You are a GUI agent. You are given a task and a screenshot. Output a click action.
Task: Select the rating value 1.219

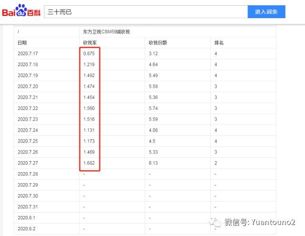tap(89, 64)
